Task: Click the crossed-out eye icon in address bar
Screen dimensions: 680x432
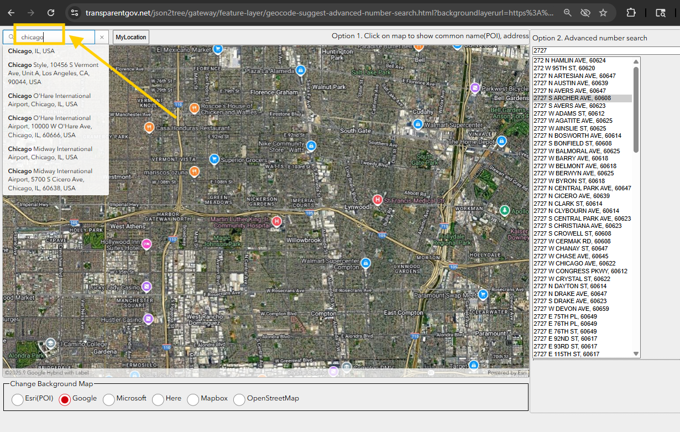Action: click(585, 12)
